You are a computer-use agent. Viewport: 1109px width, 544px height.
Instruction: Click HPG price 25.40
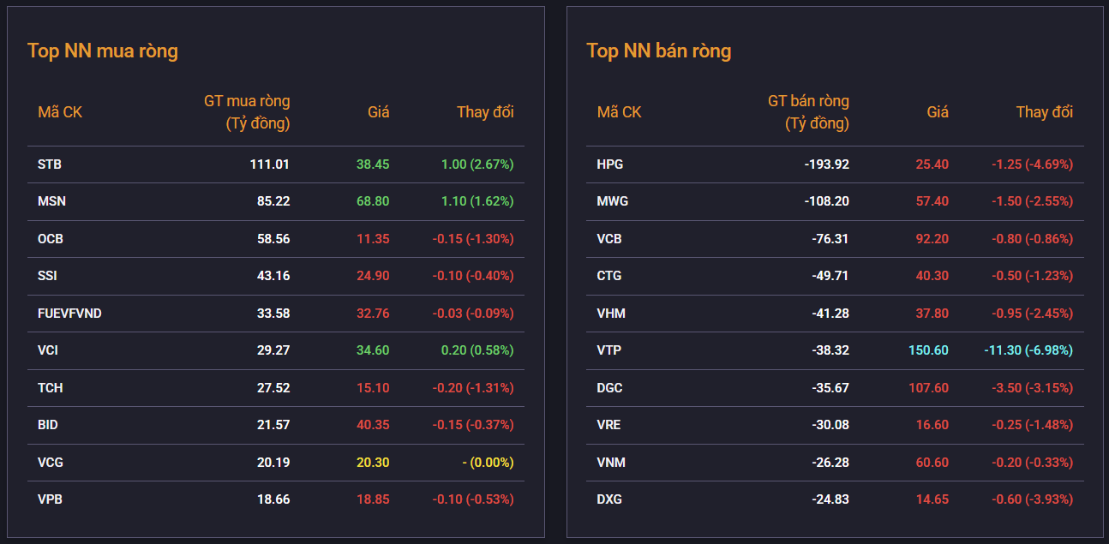[932, 164]
